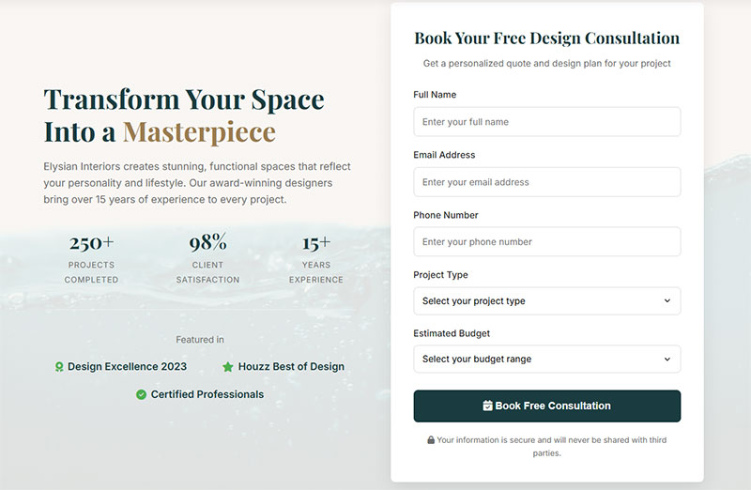
Task: Expand the 'Select your budget range' dropdown
Action: (546, 360)
